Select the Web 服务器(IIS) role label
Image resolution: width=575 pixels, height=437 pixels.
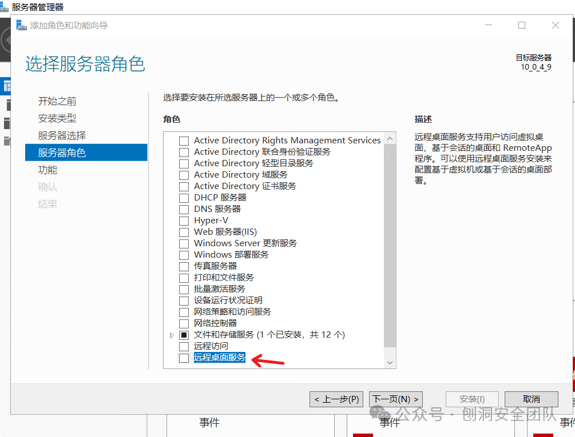pos(225,232)
